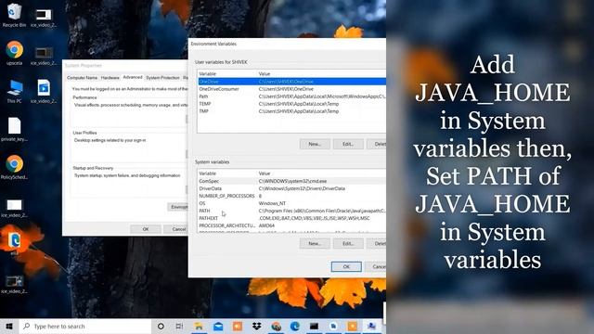This screenshot has height=334, width=594.
Task: Select the OneDriveConsumer user variable
Action: pos(291,89)
